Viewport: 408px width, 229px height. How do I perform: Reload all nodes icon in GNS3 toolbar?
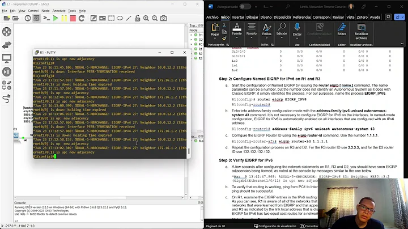(x=82, y=18)
